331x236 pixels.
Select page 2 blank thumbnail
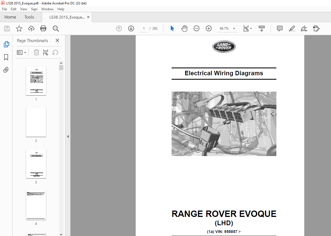(x=36, y=122)
